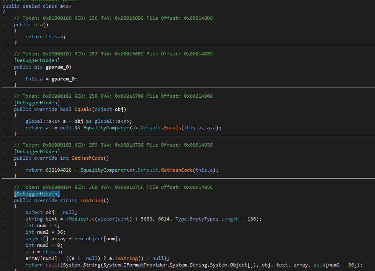Select the Token 0x06000102 comment line
Screen dimensions: 375x271
(x=113, y=96)
